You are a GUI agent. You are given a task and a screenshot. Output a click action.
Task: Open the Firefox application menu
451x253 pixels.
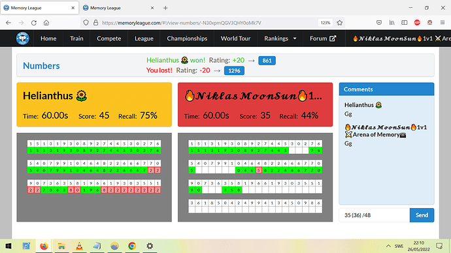[x=443, y=23]
